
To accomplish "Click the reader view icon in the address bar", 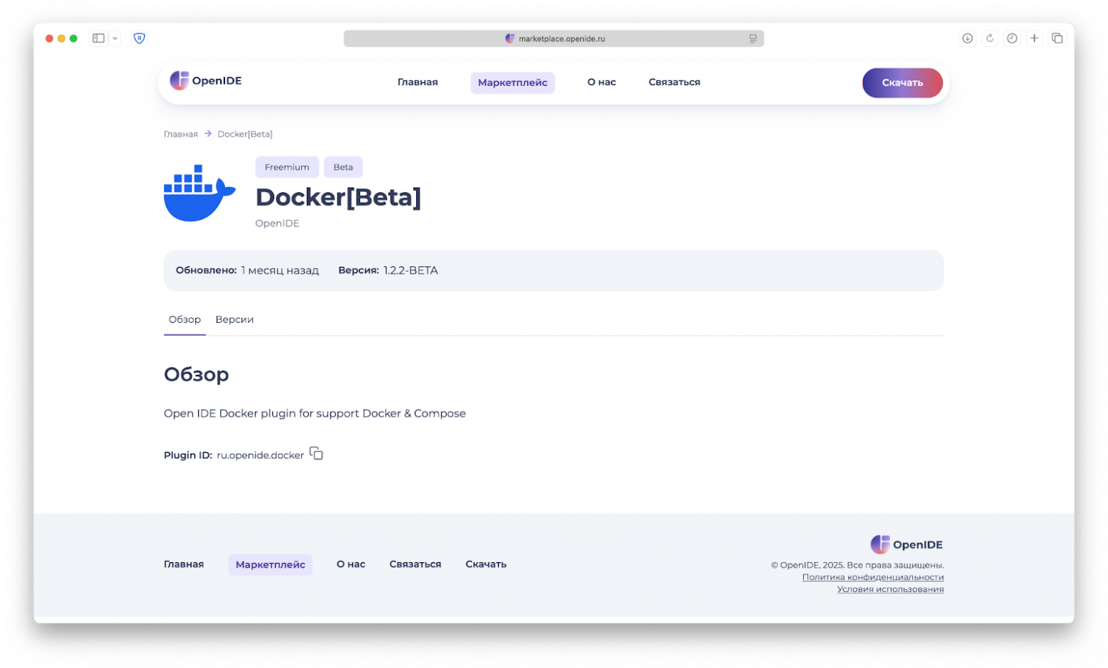I will click(753, 38).
